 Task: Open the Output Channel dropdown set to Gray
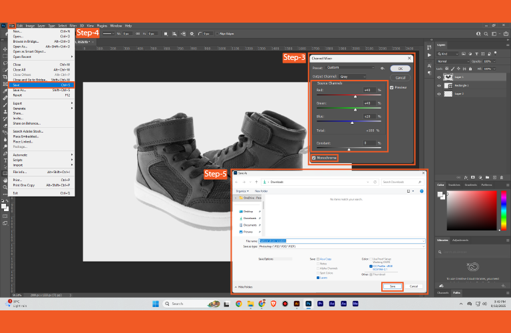coord(353,77)
